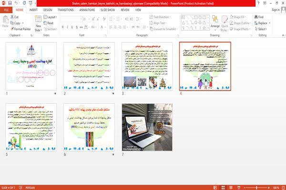The image size is (286, 190).
Task: Start Slide Show from status bar icon
Action: pyautogui.click(x=239, y=188)
